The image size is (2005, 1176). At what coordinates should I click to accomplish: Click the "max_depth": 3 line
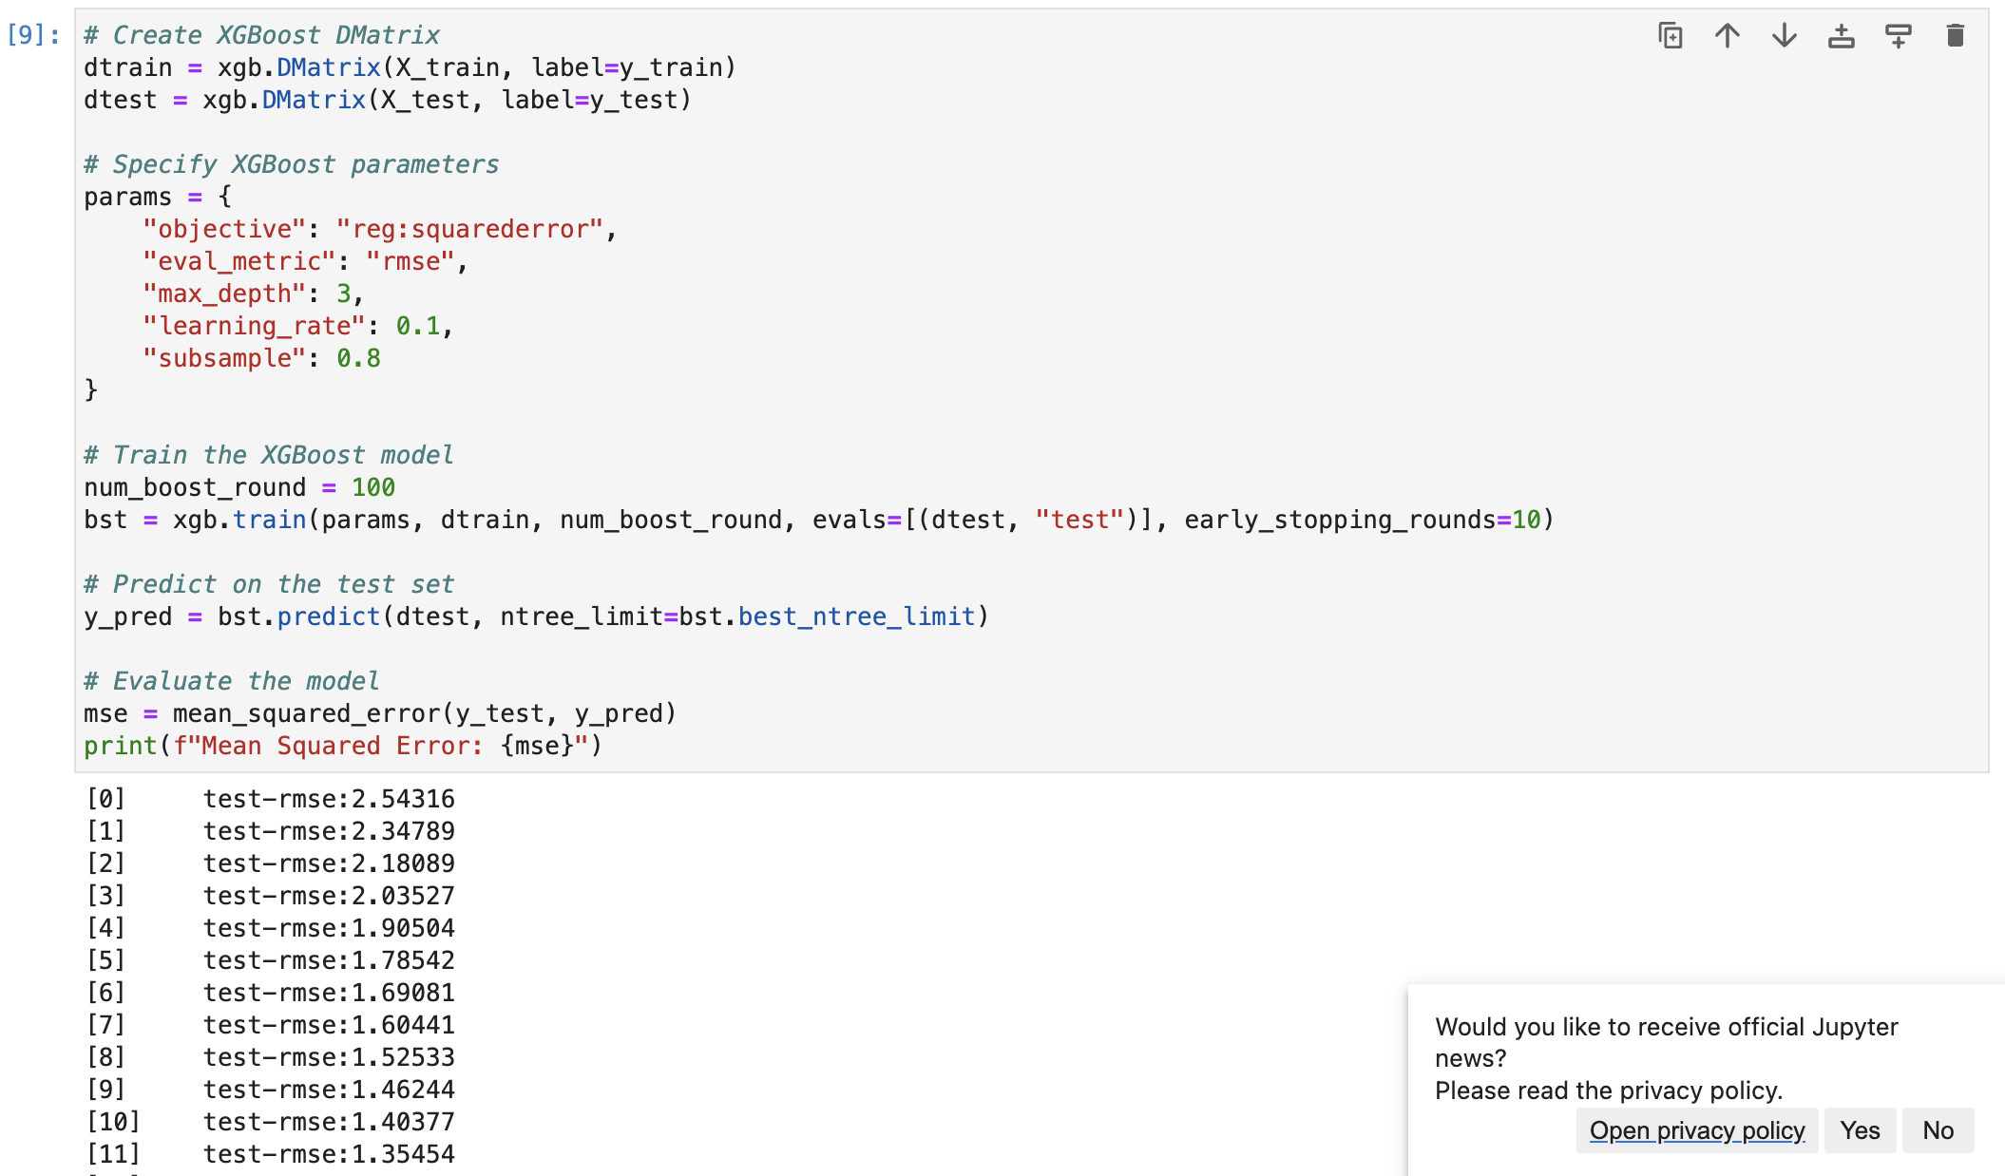[254, 294]
